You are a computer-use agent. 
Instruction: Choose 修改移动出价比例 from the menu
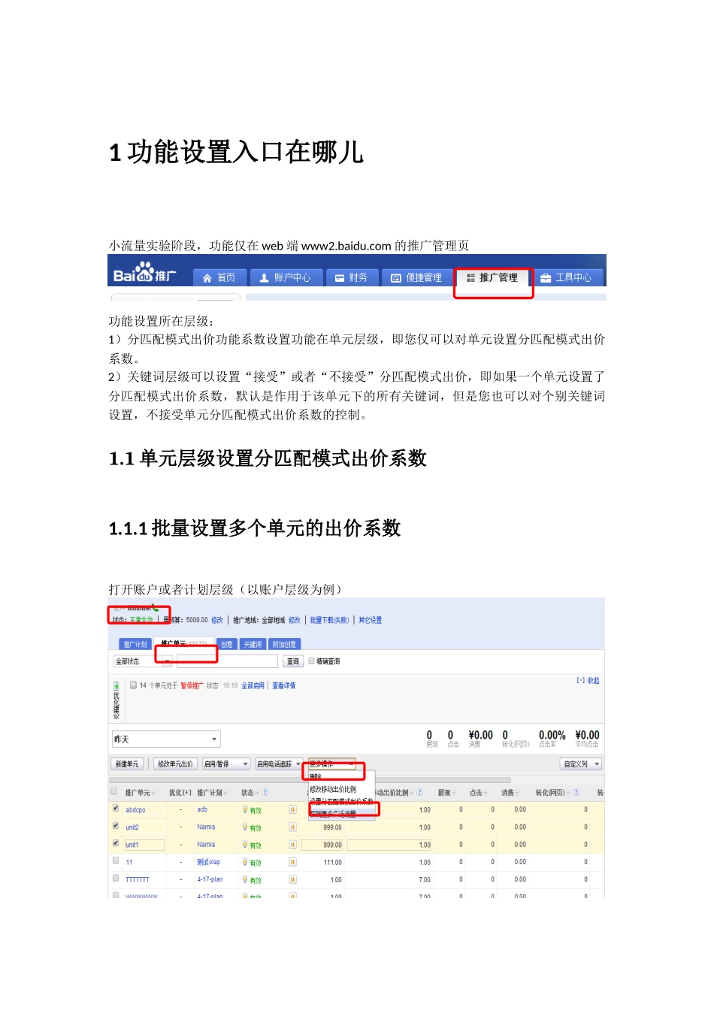[x=333, y=789]
